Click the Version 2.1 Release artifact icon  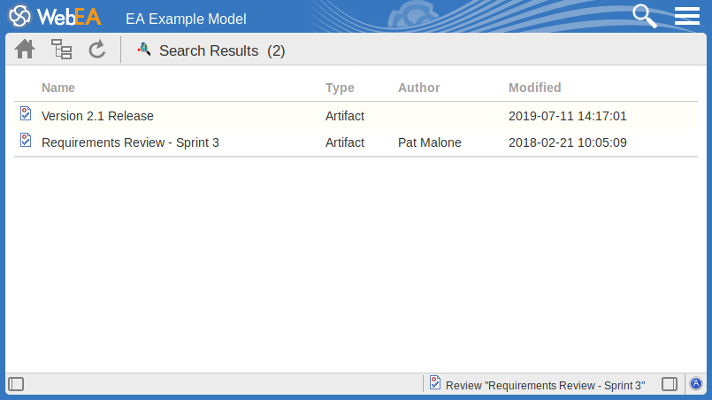[26, 114]
